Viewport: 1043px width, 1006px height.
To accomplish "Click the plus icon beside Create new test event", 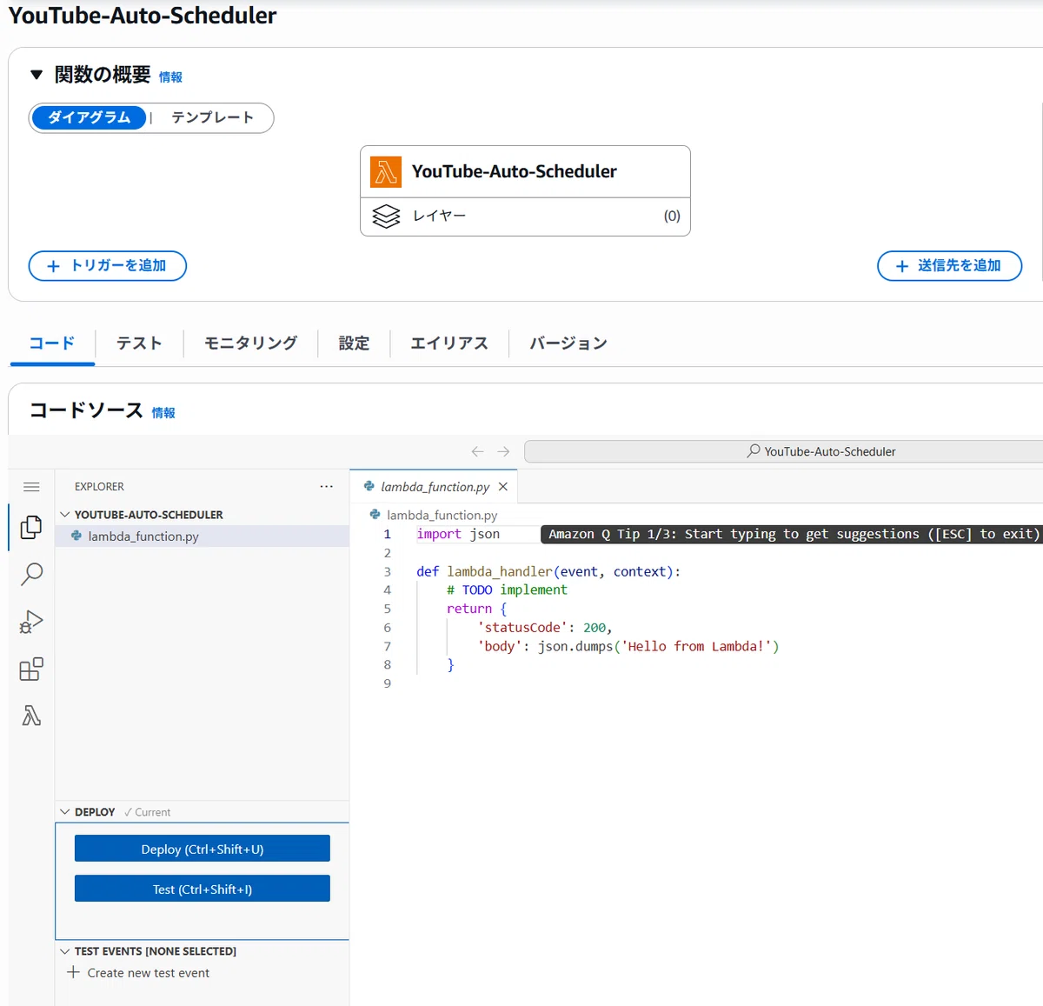I will [73, 972].
